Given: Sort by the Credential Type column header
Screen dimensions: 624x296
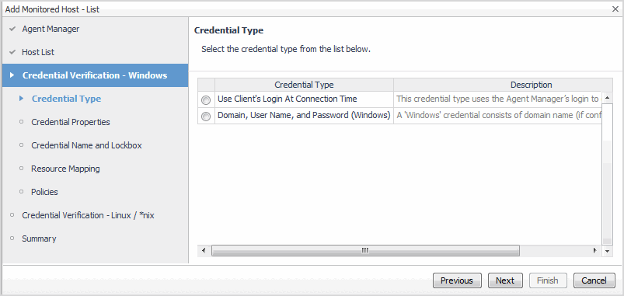Looking at the screenshot, I should pyautogui.click(x=304, y=85).
